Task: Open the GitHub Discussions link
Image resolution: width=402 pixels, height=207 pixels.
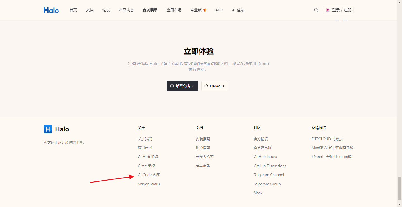Action: click(270, 166)
